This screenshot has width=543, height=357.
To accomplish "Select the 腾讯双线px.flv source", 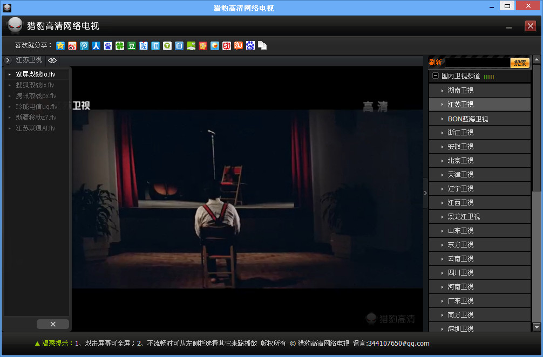I will coord(36,96).
